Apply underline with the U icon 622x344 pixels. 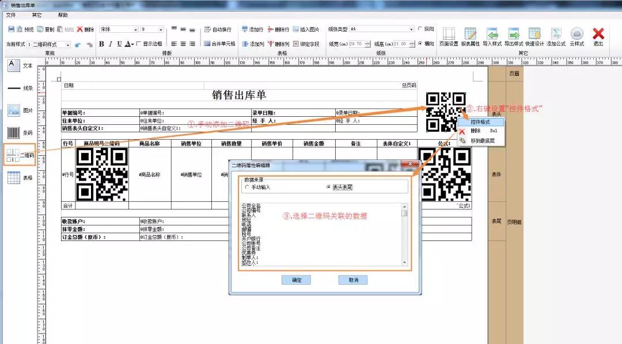(119, 44)
